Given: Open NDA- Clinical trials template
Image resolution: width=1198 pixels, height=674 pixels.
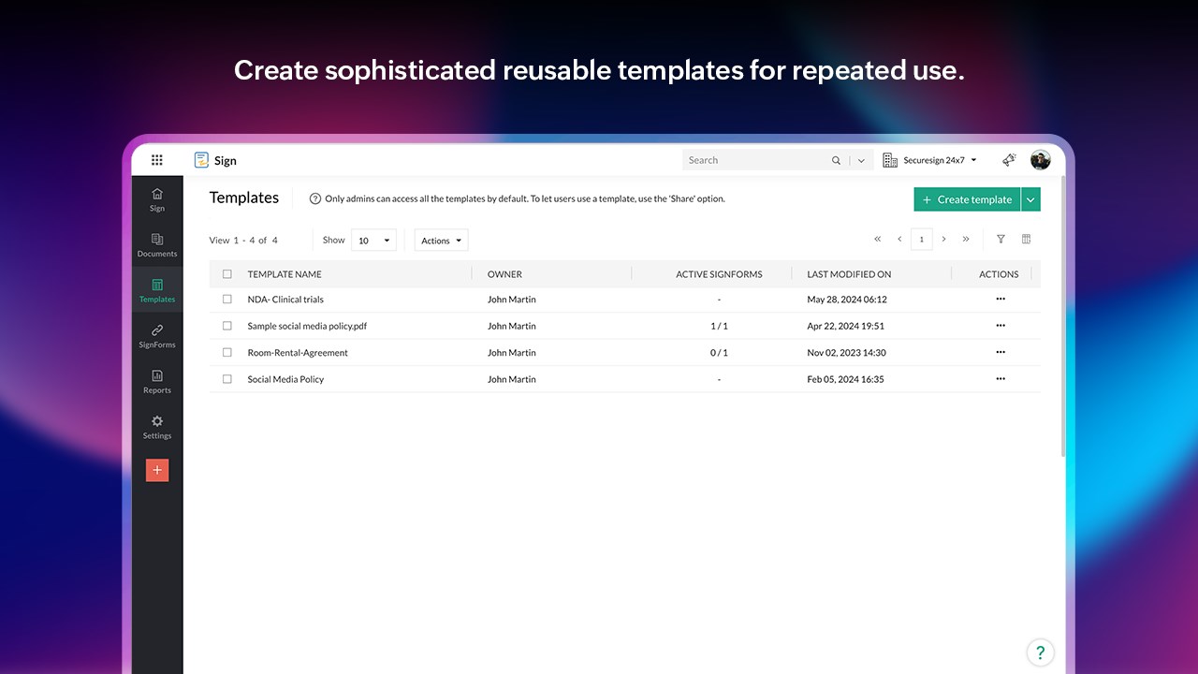Looking at the screenshot, I should [x=285, y=300].
